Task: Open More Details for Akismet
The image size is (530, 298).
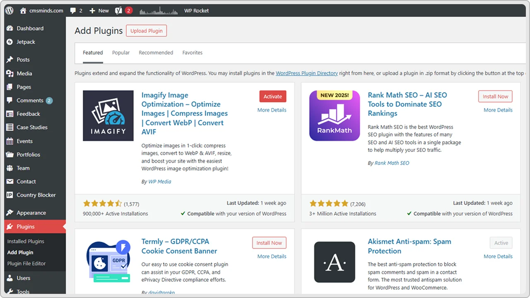Action: coord(498,257)
